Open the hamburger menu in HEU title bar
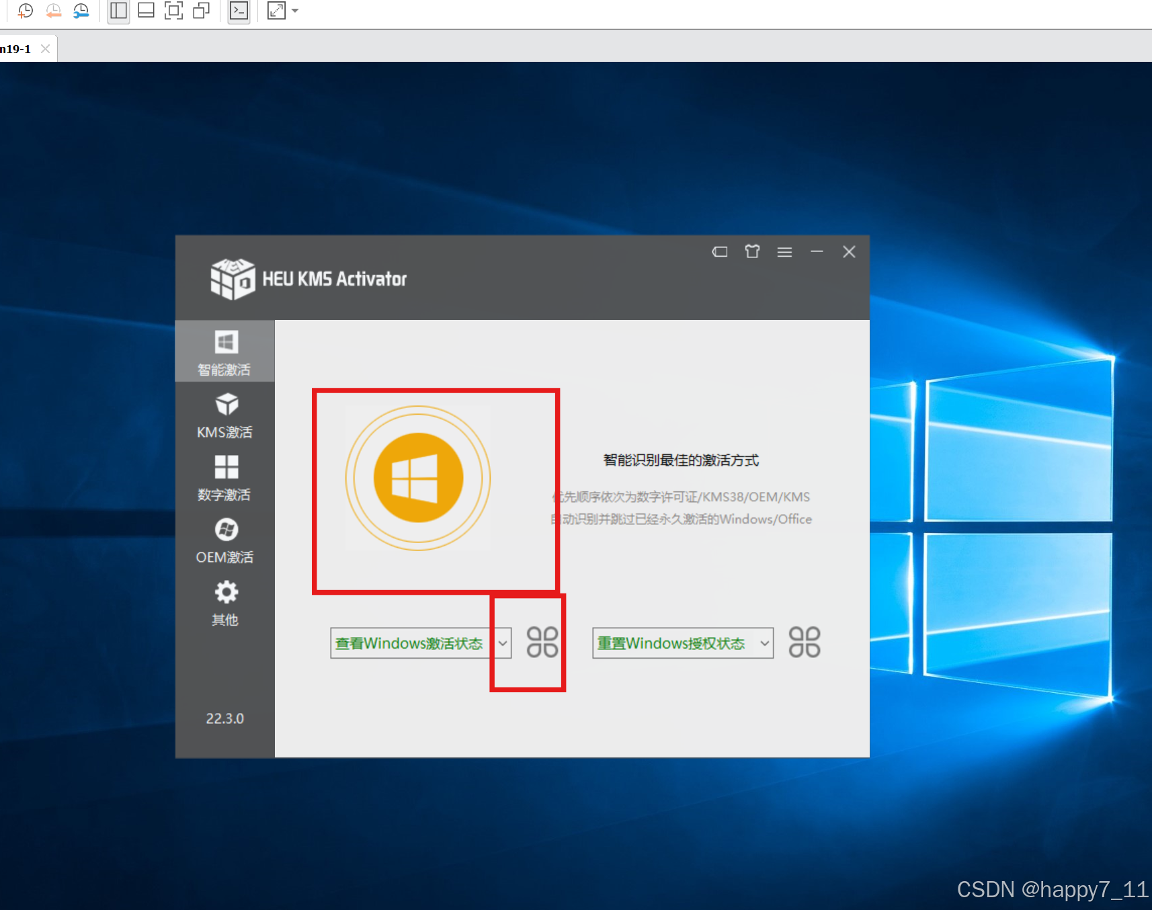 point(784,252)
